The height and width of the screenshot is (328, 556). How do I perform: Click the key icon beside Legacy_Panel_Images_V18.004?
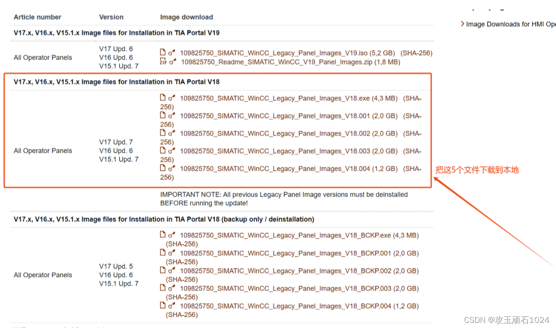[172, 168]
